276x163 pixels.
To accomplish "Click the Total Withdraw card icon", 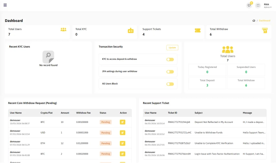I will (265, 30).
